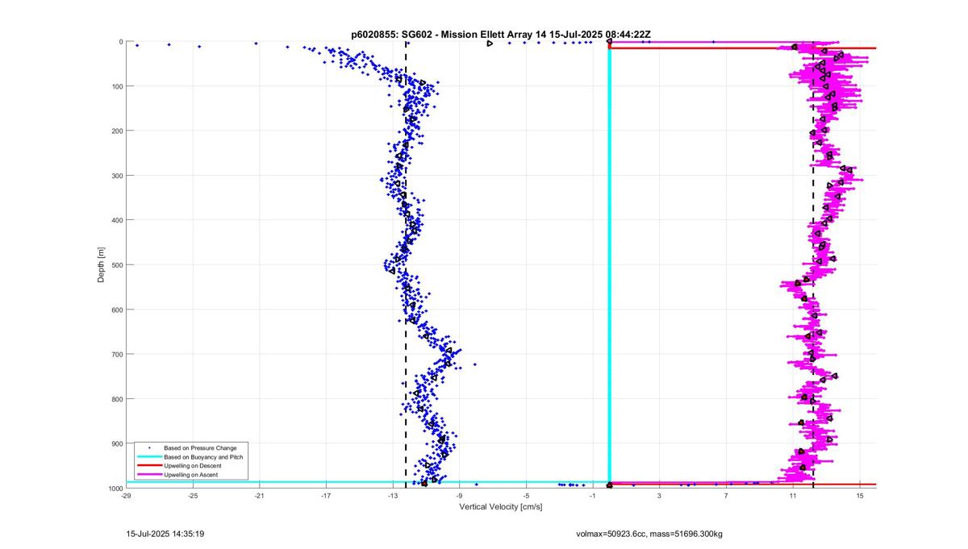Click the cyan line sample in the legend
Screen dimensions: 968x549
pos(149,457)
